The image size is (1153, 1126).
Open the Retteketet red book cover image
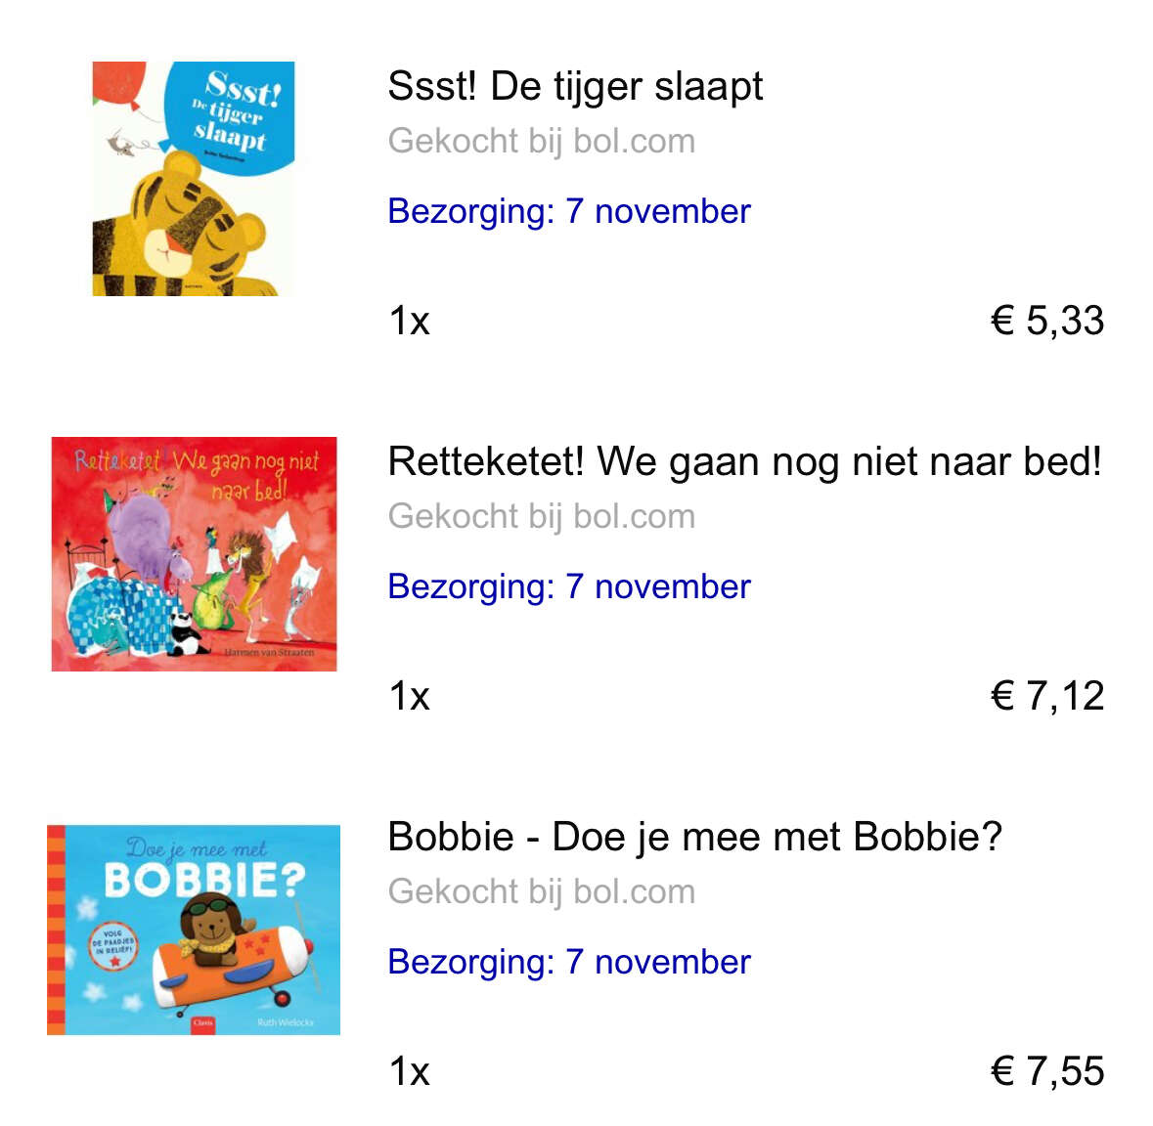[x=195, y=554]
